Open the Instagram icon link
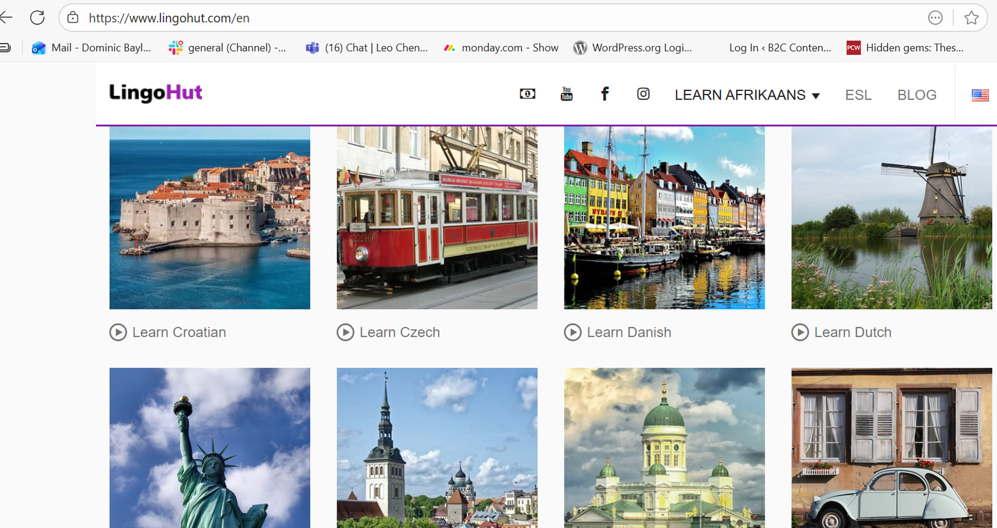Viewport: 997px width, 528px height. (643, 94)
